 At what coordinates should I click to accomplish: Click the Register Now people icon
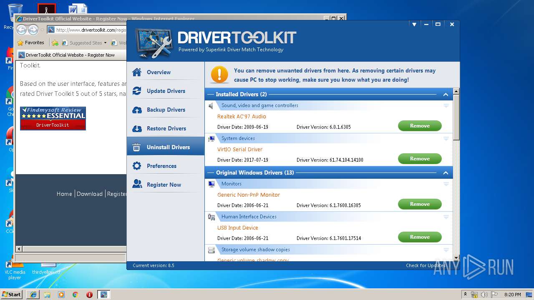click(137, 184)
